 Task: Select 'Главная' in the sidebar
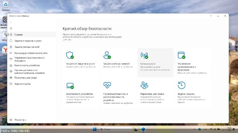click(18, 35)
